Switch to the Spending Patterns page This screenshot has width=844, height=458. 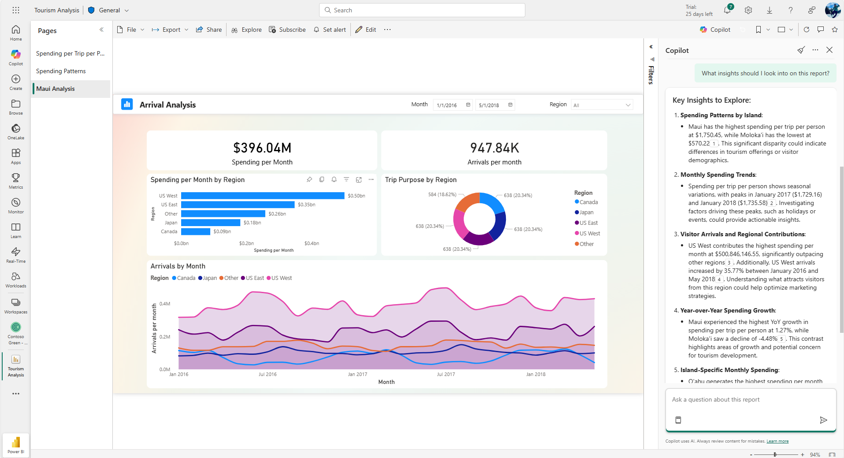[x=61, y=71]
